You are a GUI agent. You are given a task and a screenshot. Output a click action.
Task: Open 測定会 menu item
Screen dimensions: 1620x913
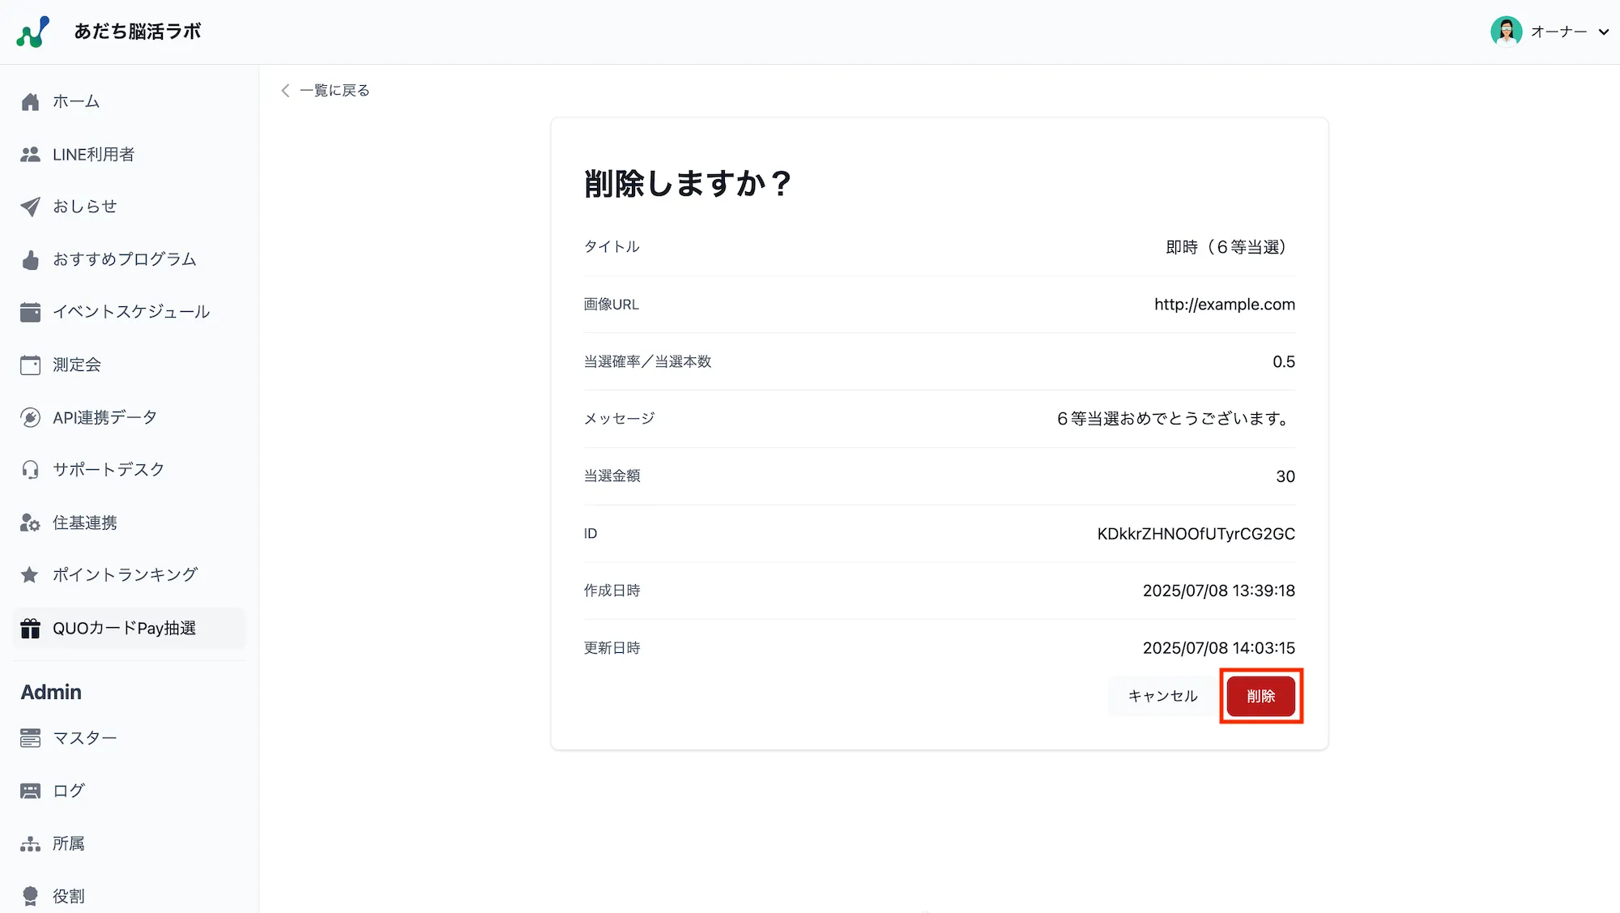coord(77,365)
